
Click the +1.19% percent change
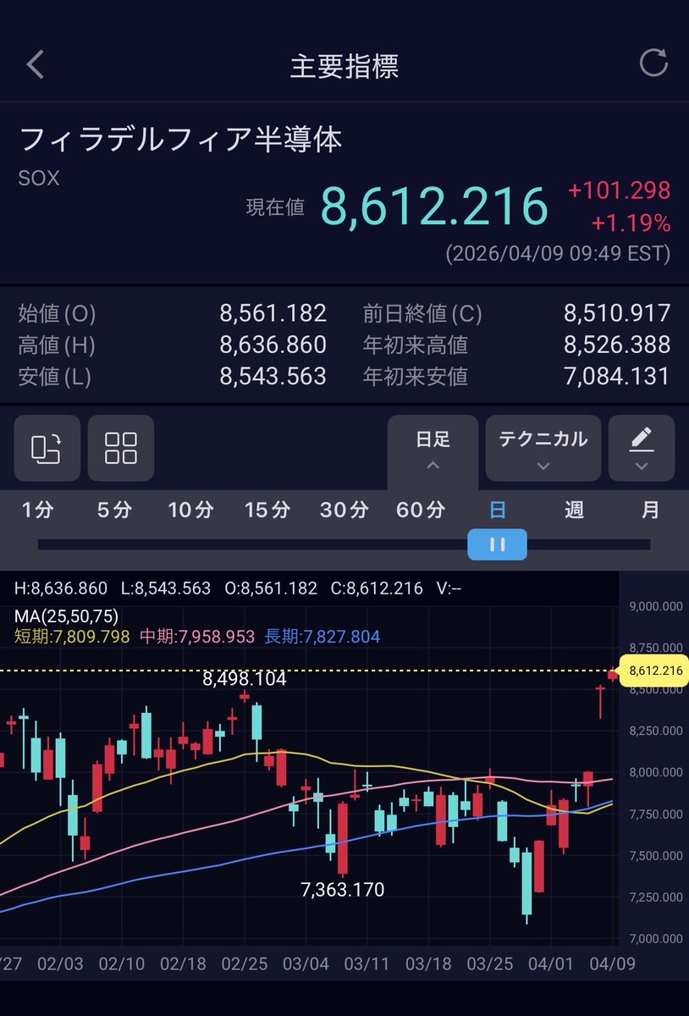coord(631,224)
